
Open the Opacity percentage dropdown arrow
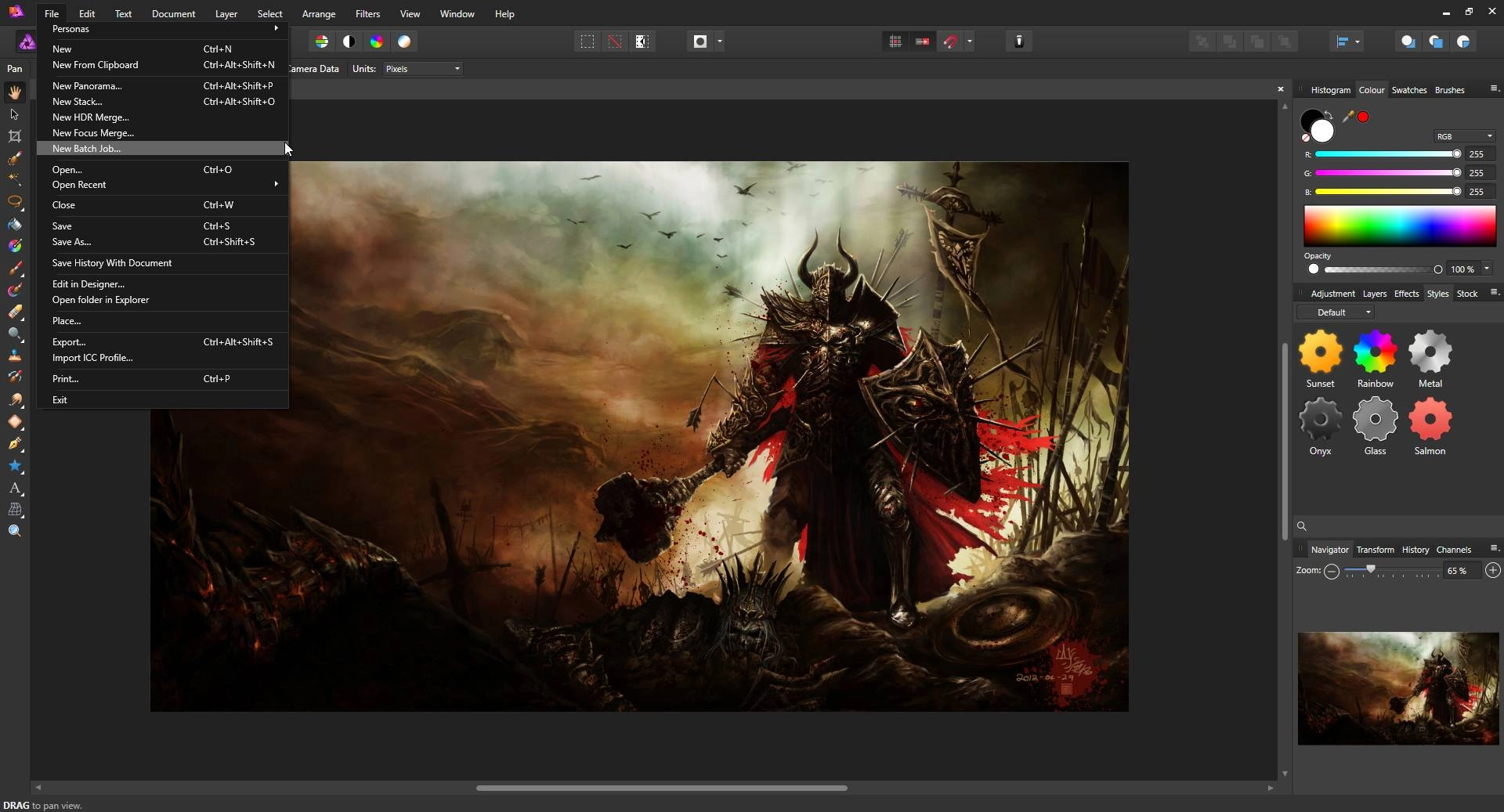[1487, 269]
